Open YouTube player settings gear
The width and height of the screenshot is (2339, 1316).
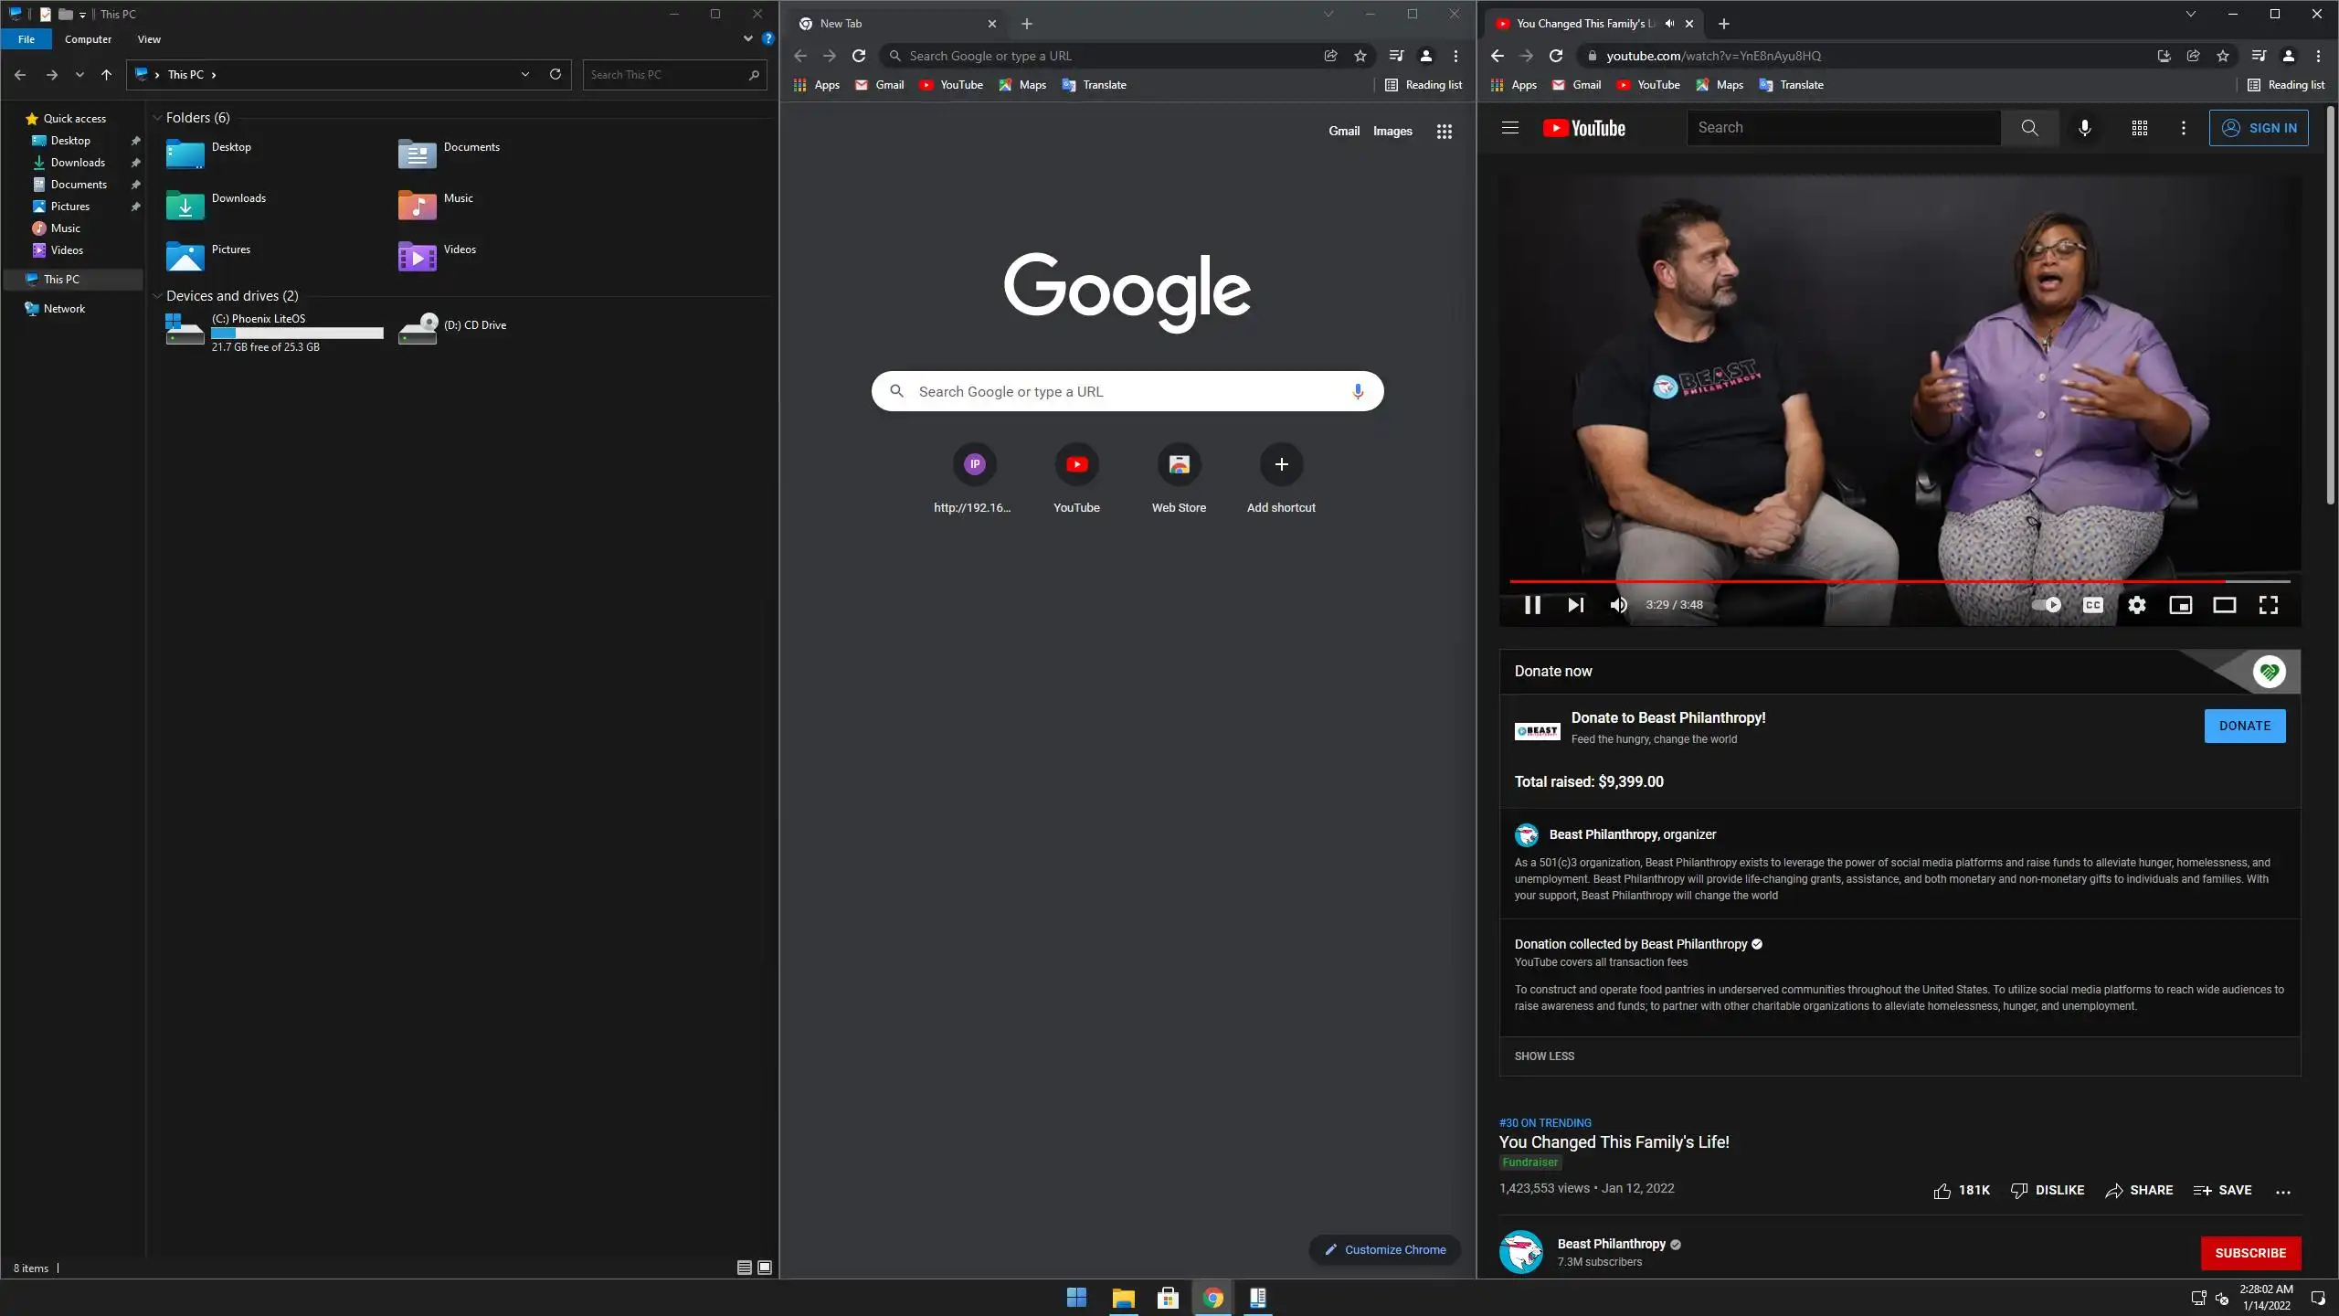(x=2136, y=605)
